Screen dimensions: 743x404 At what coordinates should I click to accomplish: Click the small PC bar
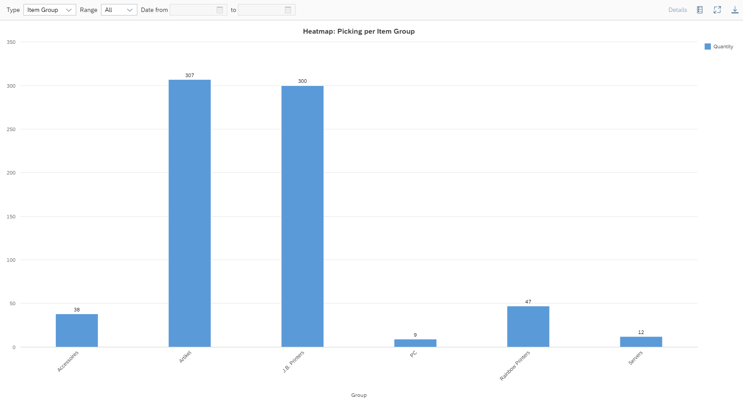(415, 343)
